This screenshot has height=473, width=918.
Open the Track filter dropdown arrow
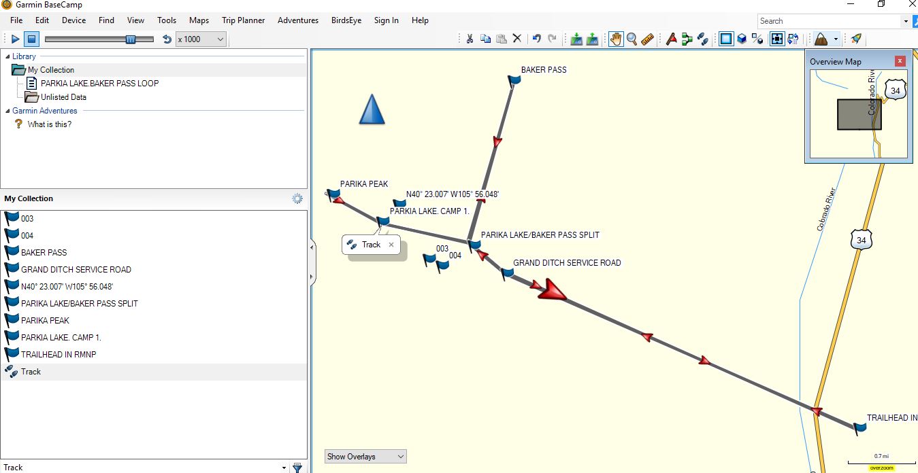coord(284,468)
